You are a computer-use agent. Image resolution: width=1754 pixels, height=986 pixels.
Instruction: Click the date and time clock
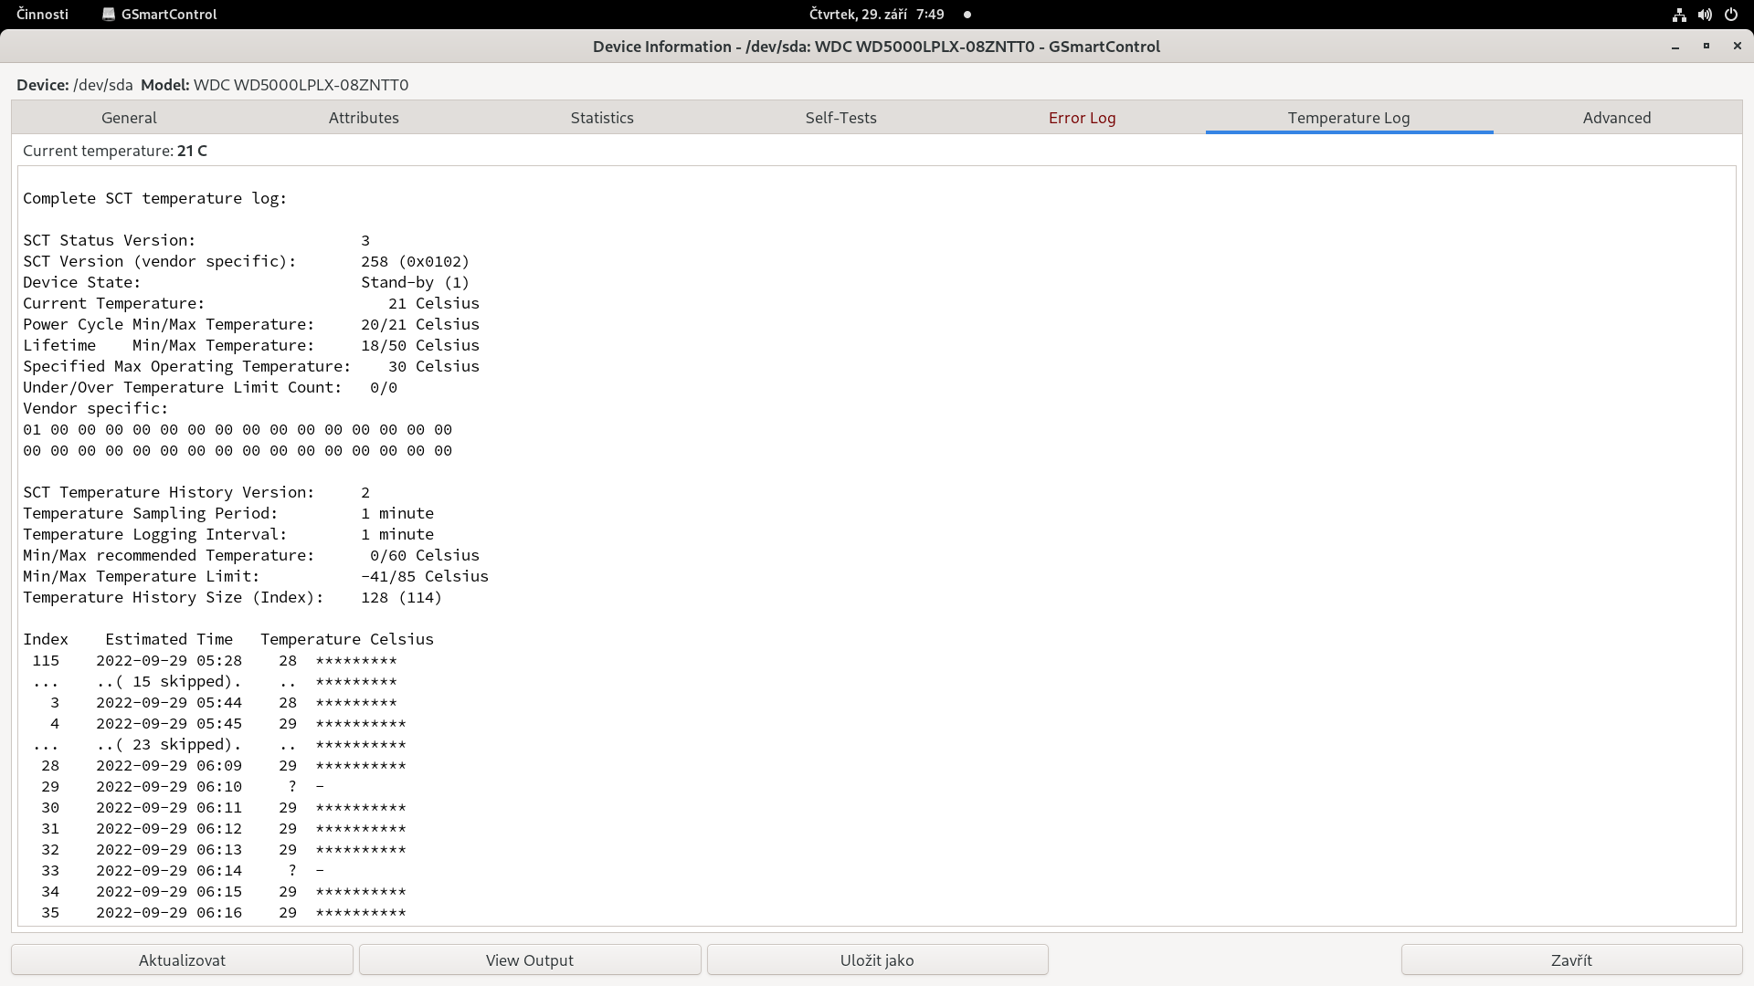click(x=876, y=15)
